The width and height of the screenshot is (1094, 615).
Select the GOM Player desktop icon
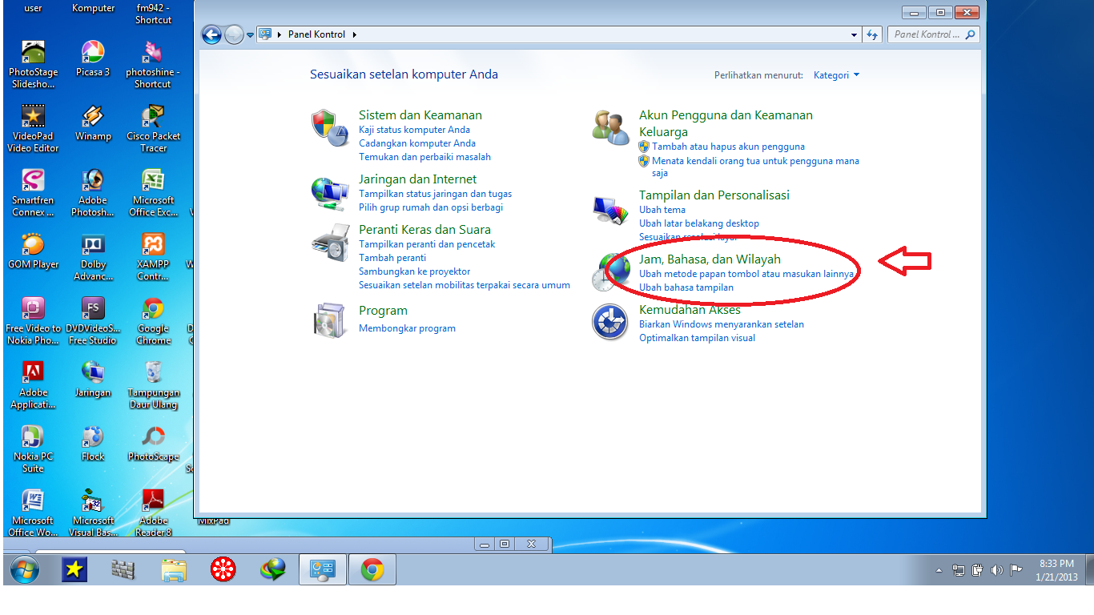point(33,251)
